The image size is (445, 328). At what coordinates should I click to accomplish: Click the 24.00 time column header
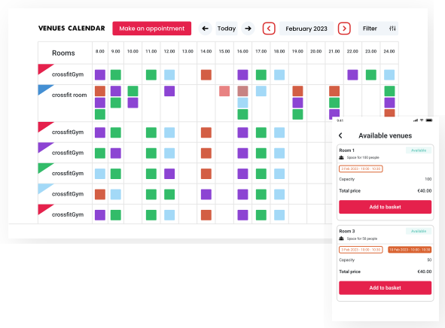[389, 51]
